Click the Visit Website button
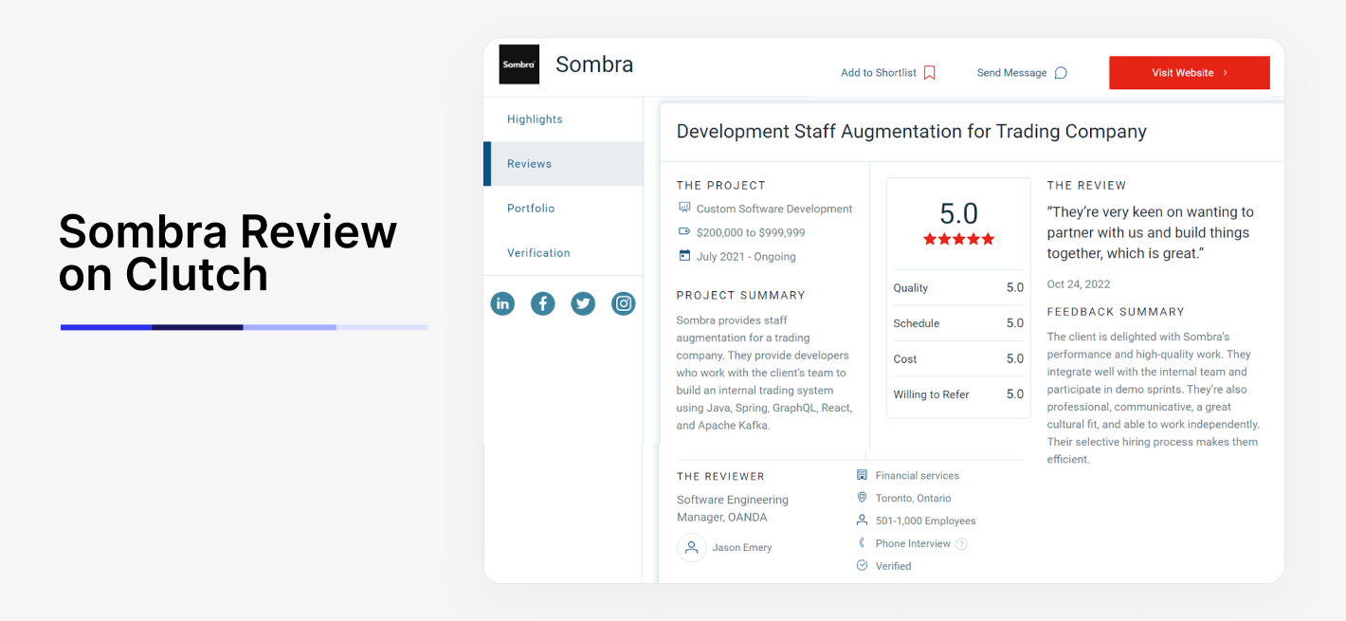Viewport: 1346px width, 621px height. [x=1190, y=73]
